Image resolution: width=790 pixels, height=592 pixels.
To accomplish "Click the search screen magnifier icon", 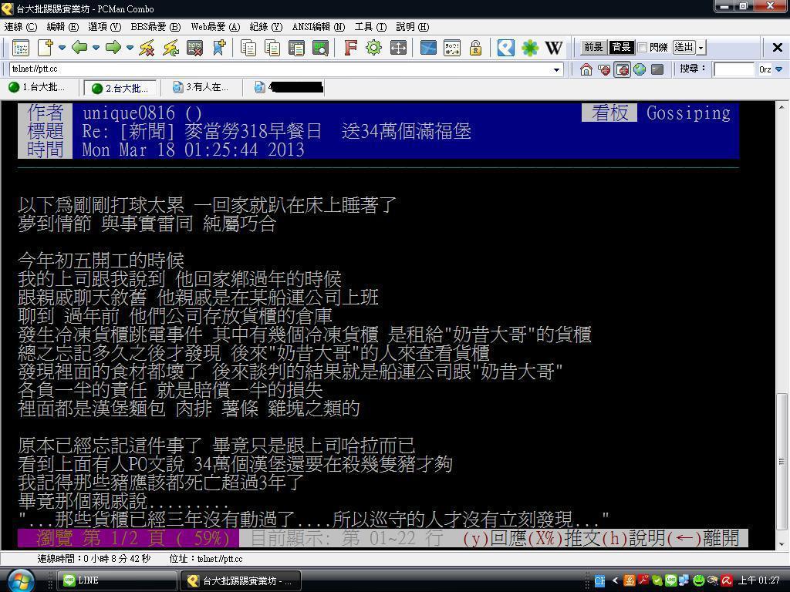I will pos(320,48).
